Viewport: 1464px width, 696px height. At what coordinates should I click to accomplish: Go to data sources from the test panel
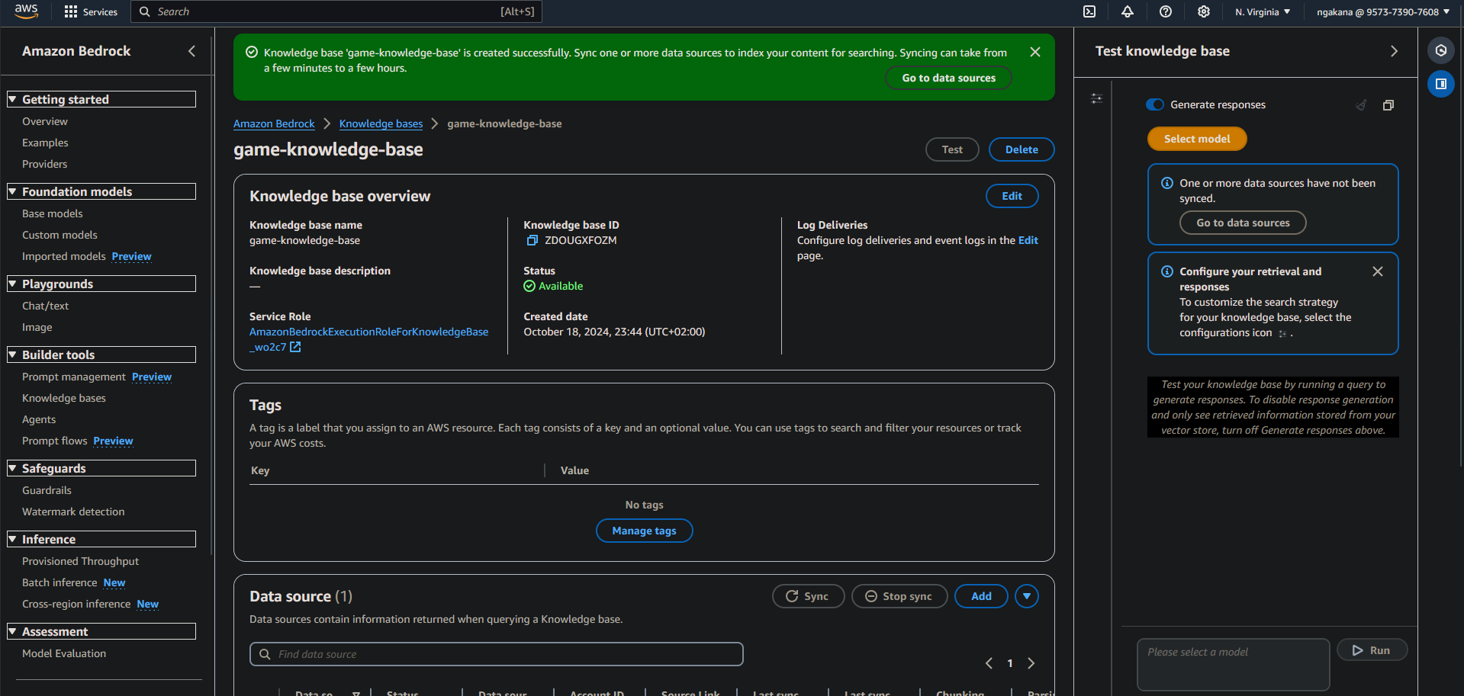(1243, 223)
